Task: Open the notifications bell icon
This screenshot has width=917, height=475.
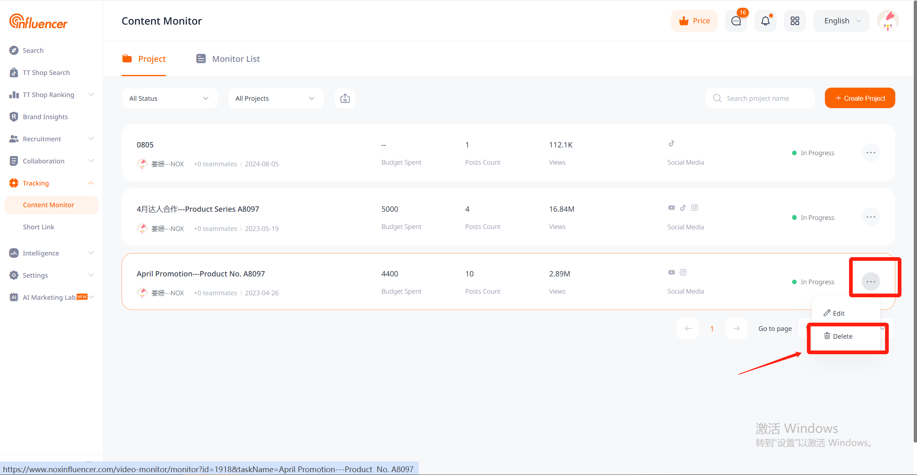Action: [765, 21]
